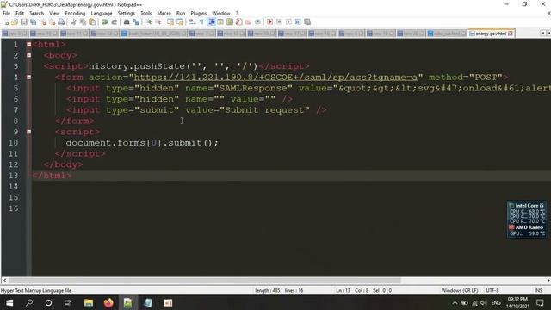551x310 pixels.
Task: Undo using the green arrow icon
Action: pyautogui.click(x=105, y=22)
